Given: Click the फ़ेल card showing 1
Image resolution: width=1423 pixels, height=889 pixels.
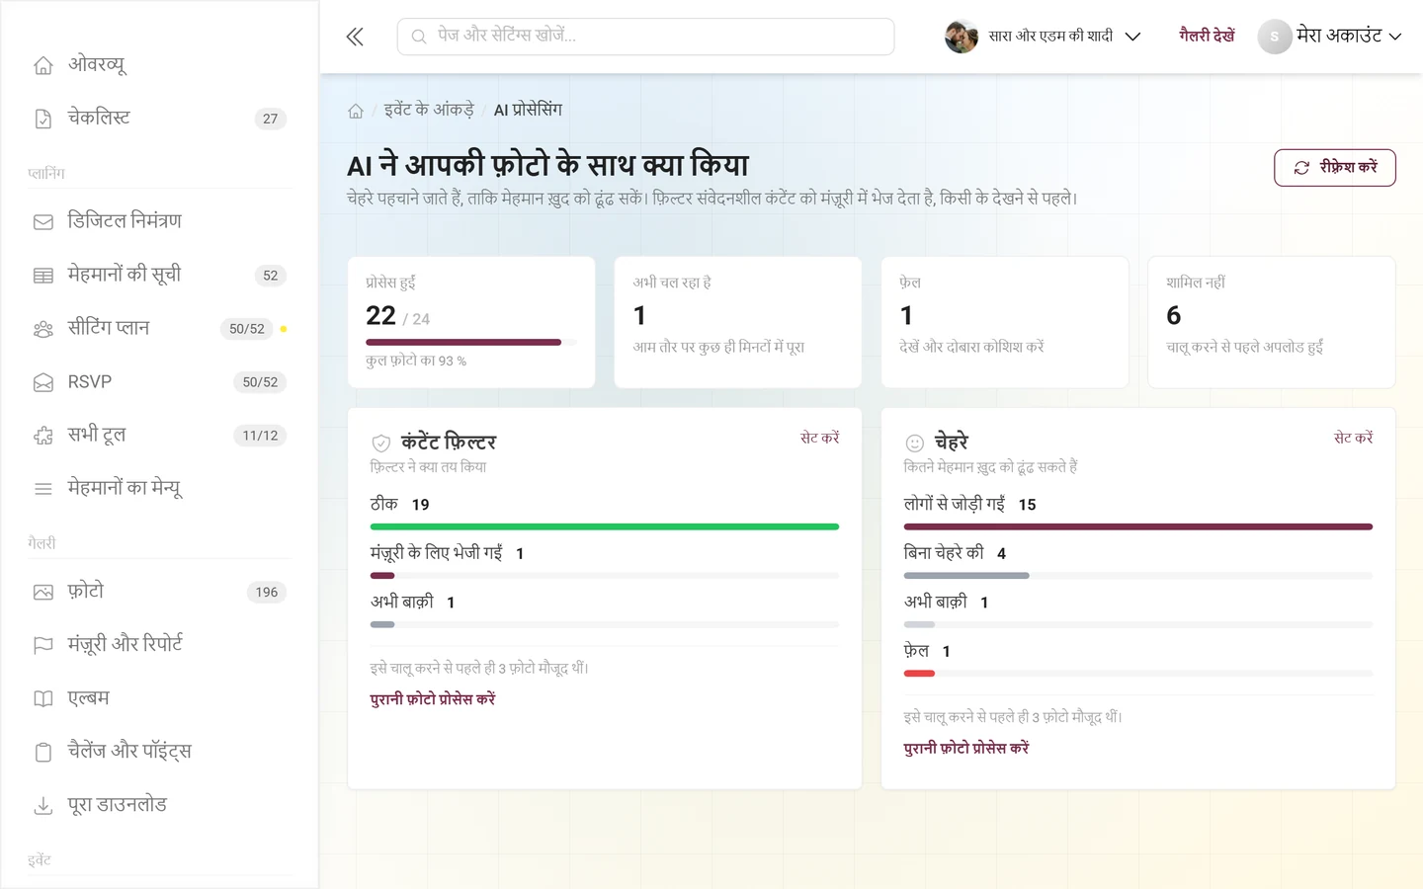Looking at the screenshot, I should (x=1005, y=322).
